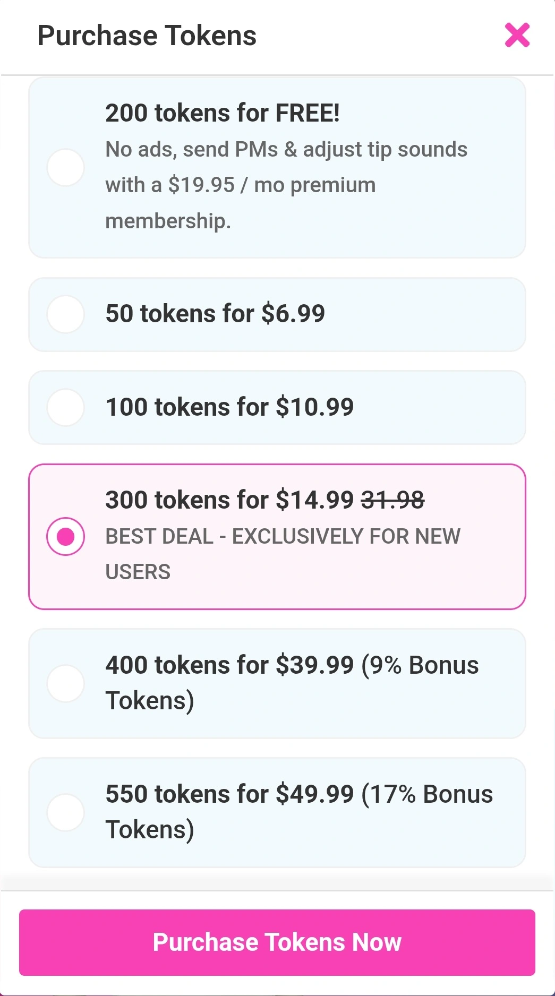Select the 200 tokens for FREE radio button

click(x=66, y=168)
